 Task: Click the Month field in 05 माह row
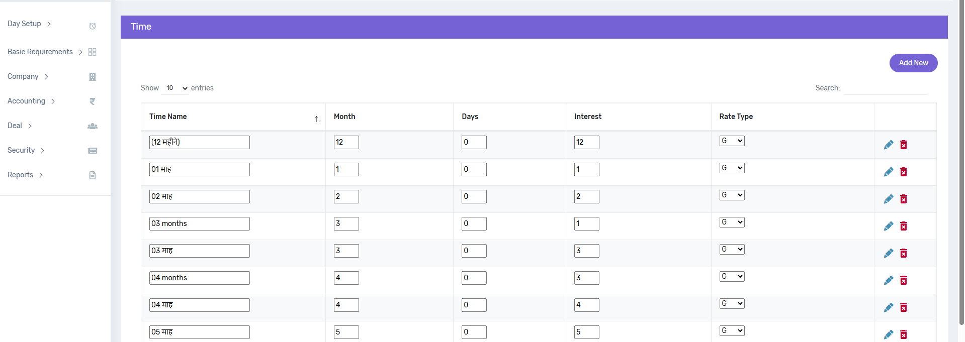point(346,332)
